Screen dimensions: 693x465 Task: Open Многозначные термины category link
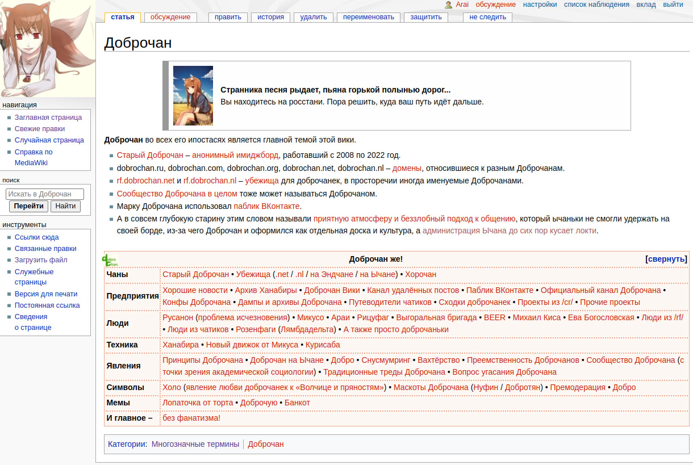coord(195,444)
